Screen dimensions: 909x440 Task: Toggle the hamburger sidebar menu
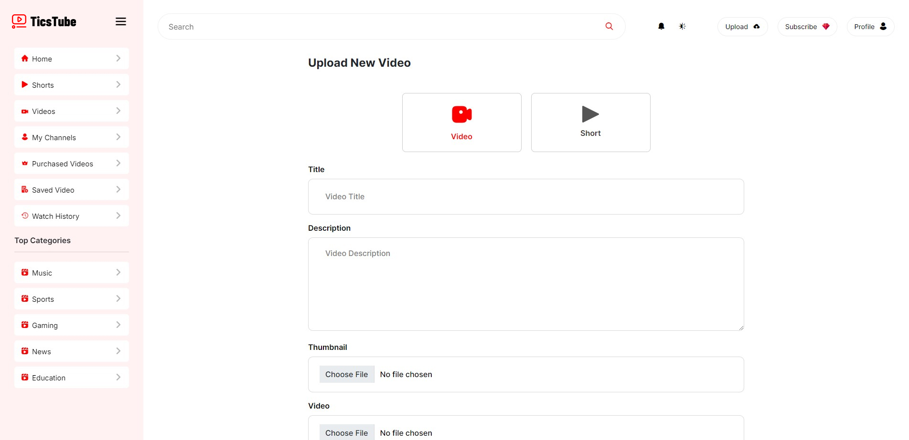(121, 21)
